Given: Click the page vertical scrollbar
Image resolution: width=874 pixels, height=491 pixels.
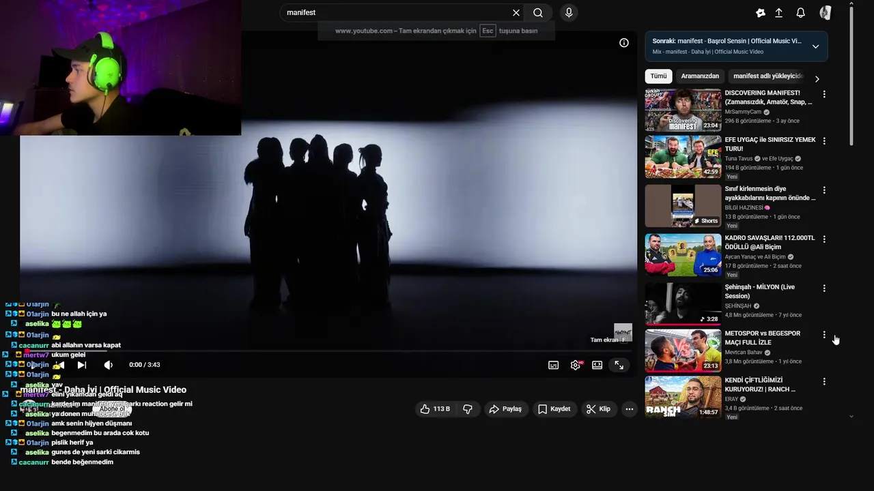Looking at the screenshot, I should pyautogui.click(x=851, y=75).
